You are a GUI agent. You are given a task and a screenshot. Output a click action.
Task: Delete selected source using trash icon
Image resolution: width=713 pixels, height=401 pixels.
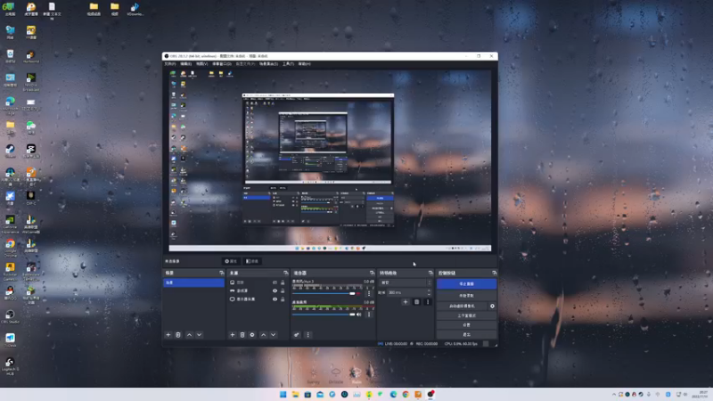pyautogui.click(x=242, y=335)
